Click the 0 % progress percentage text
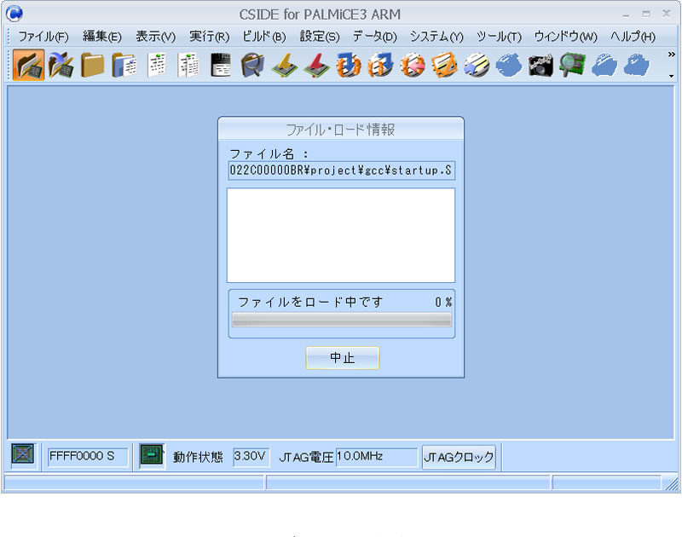Image resolution: width=682 pixels, height=537 pixels. click(x=443, y=302)
